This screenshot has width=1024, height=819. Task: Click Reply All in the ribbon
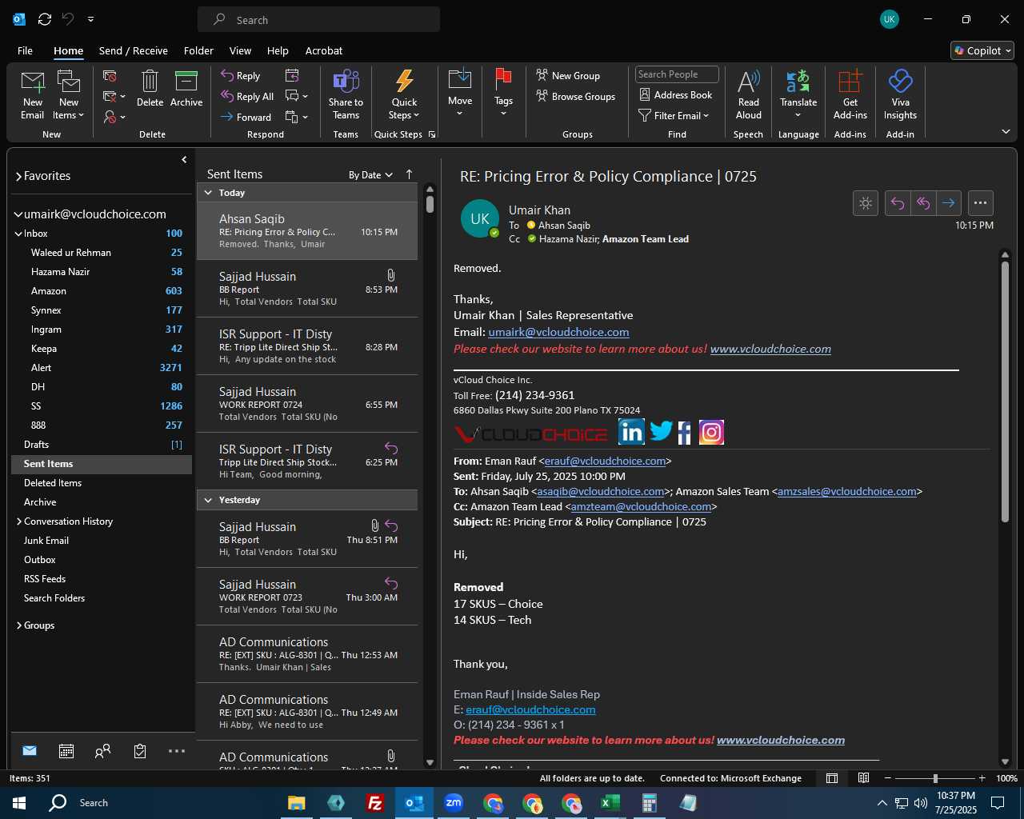coord(247,96)
